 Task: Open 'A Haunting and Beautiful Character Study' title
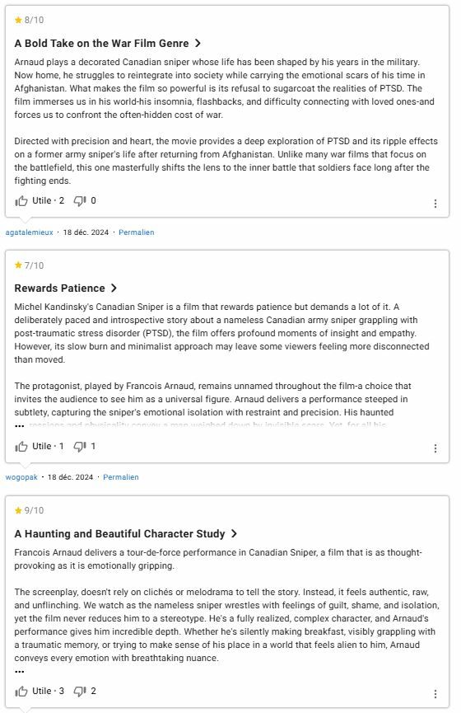point(126,533)
